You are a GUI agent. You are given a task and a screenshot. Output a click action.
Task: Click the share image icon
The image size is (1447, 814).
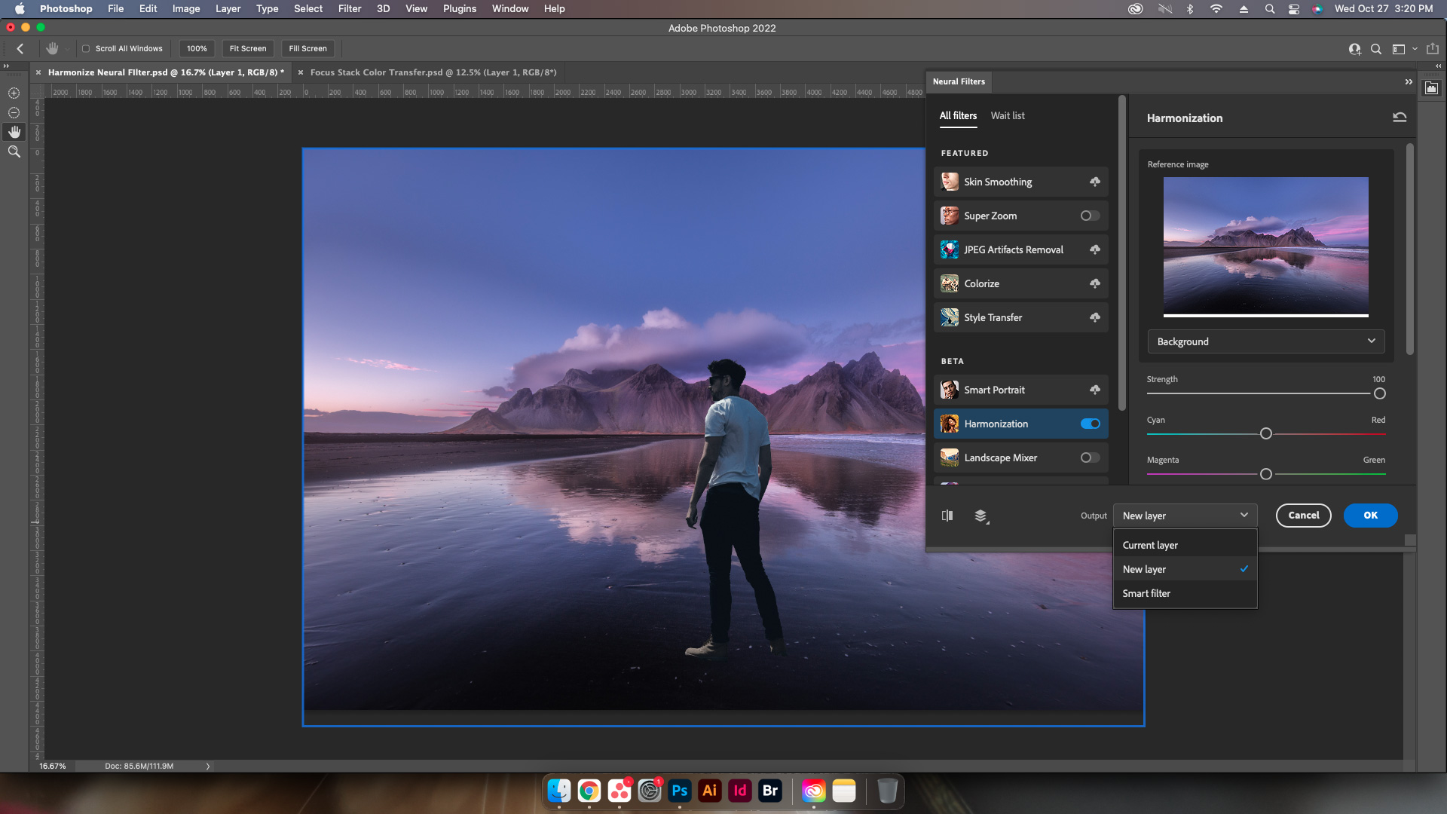point(1433,48)
